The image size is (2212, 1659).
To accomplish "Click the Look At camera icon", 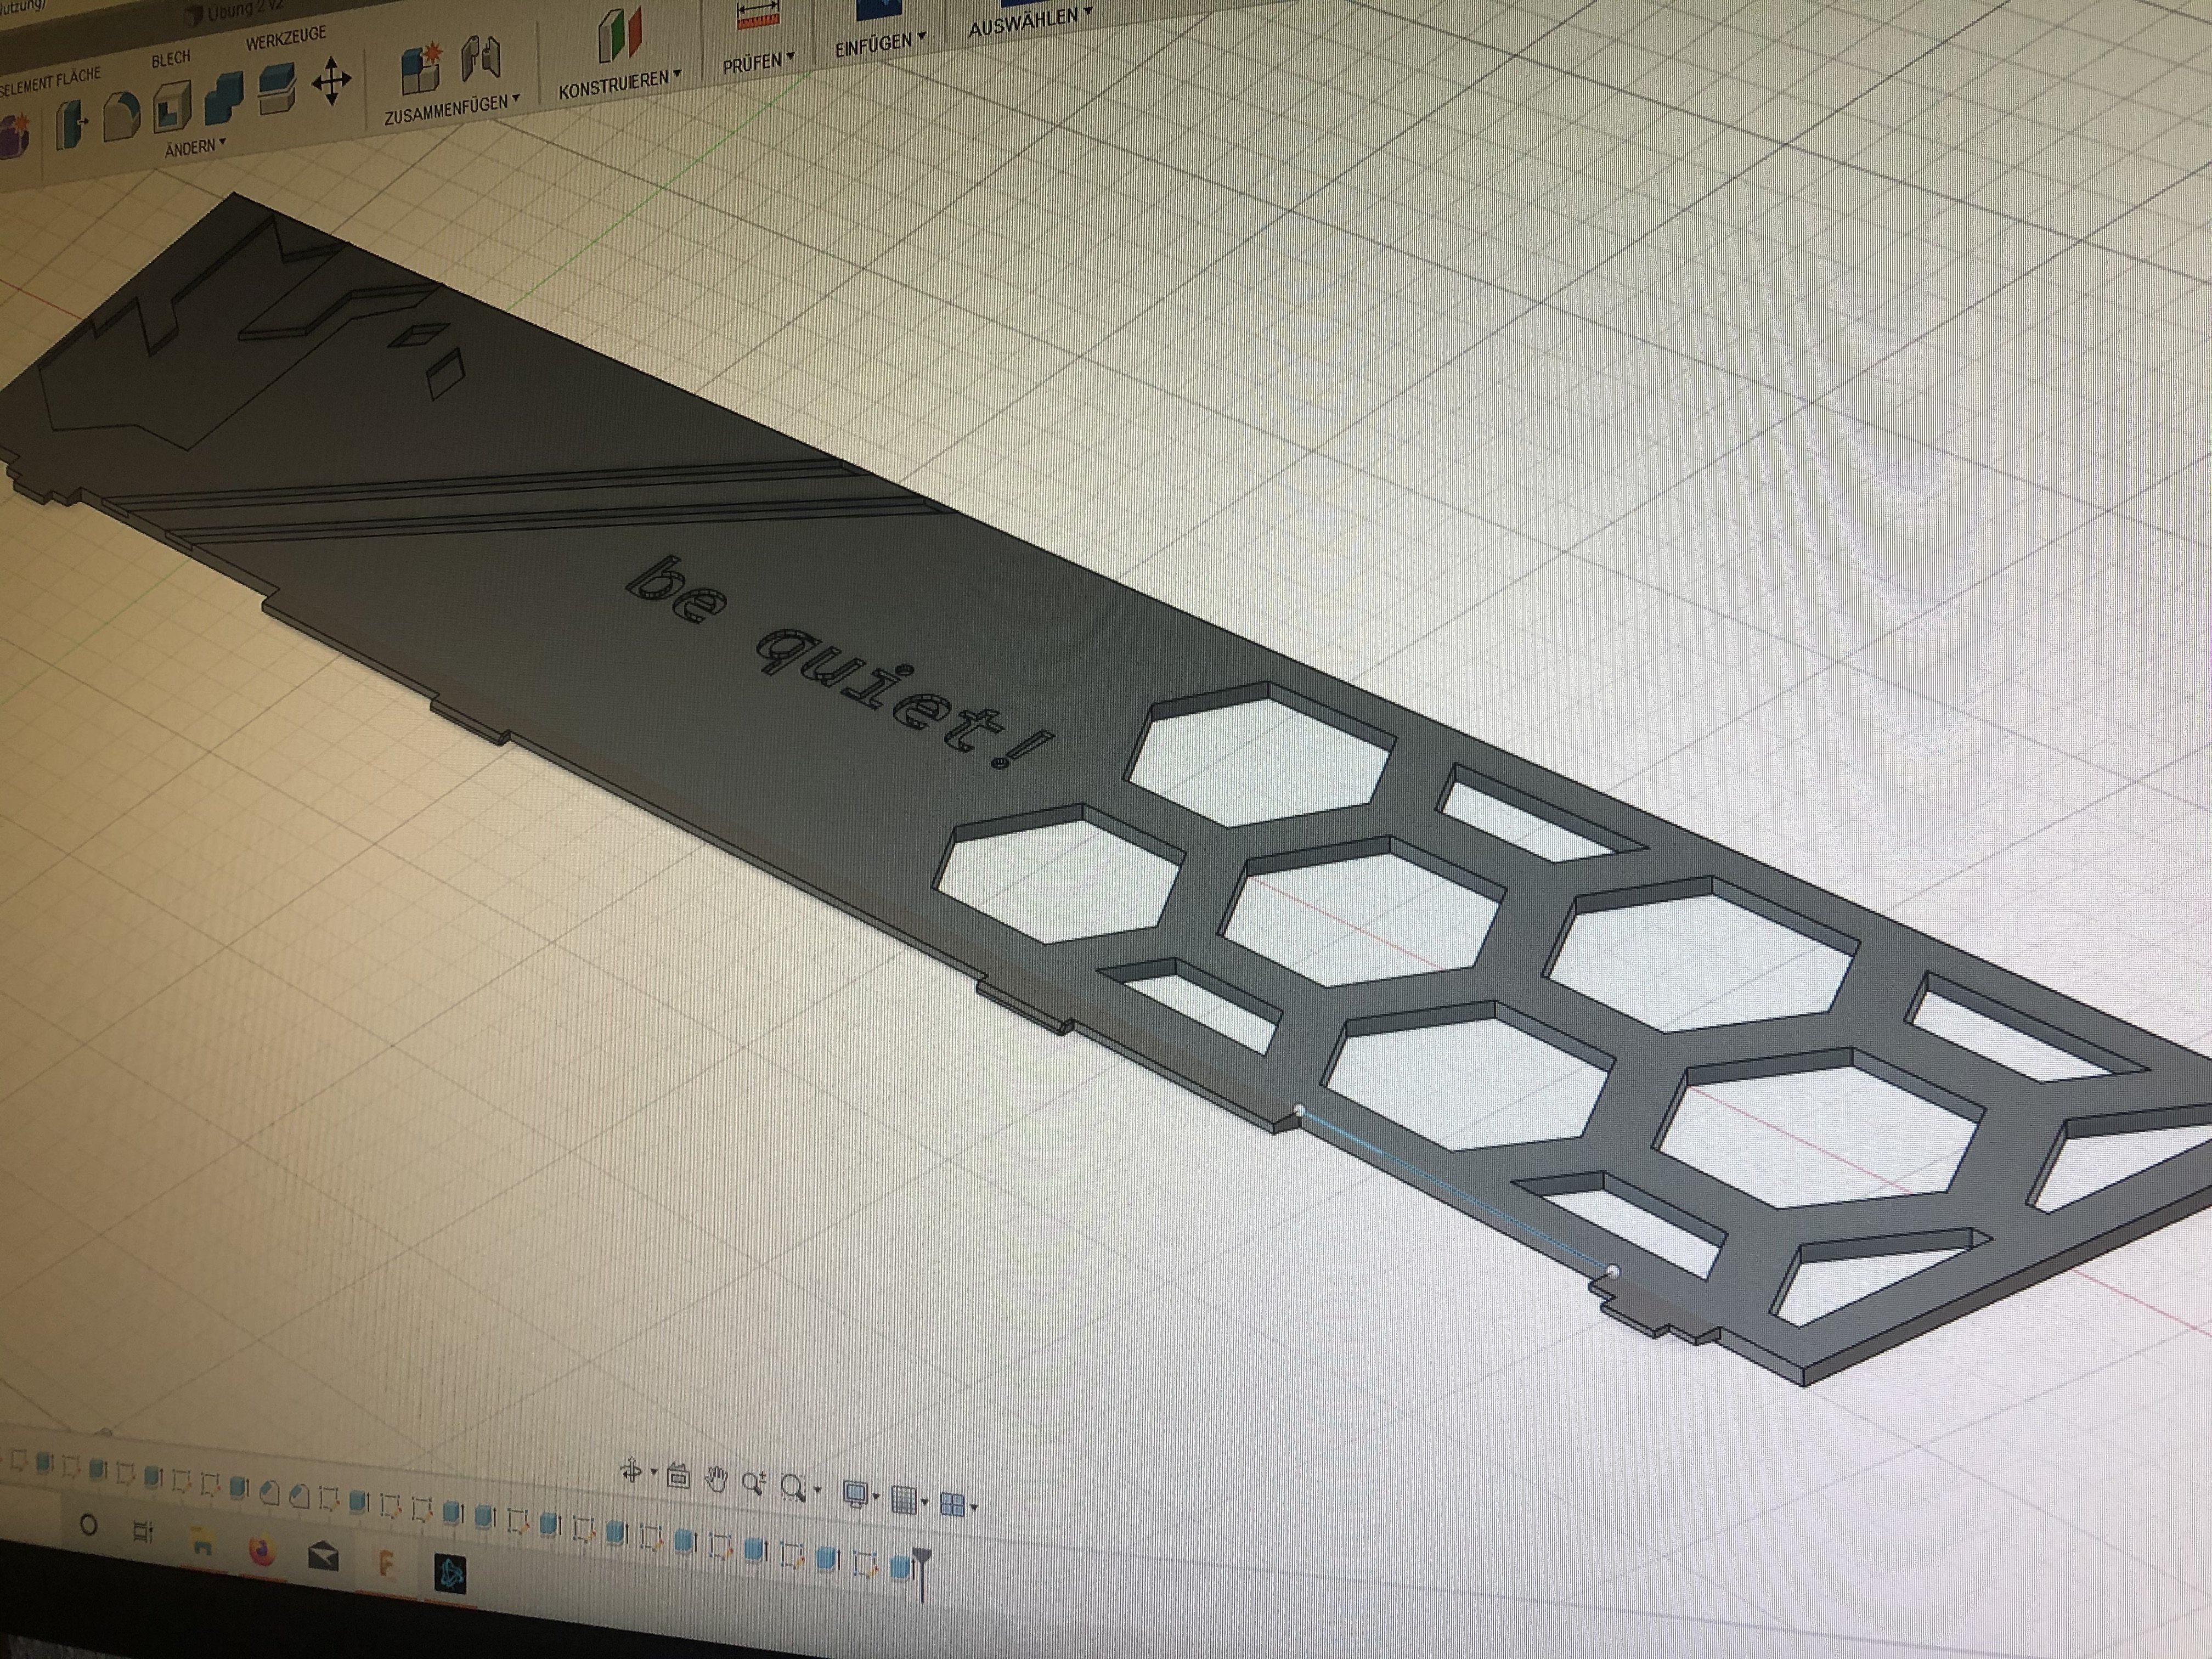I will pos(678,1476).
